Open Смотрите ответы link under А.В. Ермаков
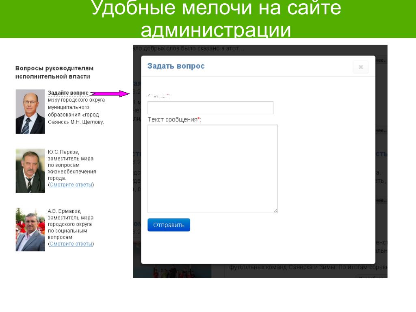416x312 pixels. pyautogui.click(x=71, y=244)
